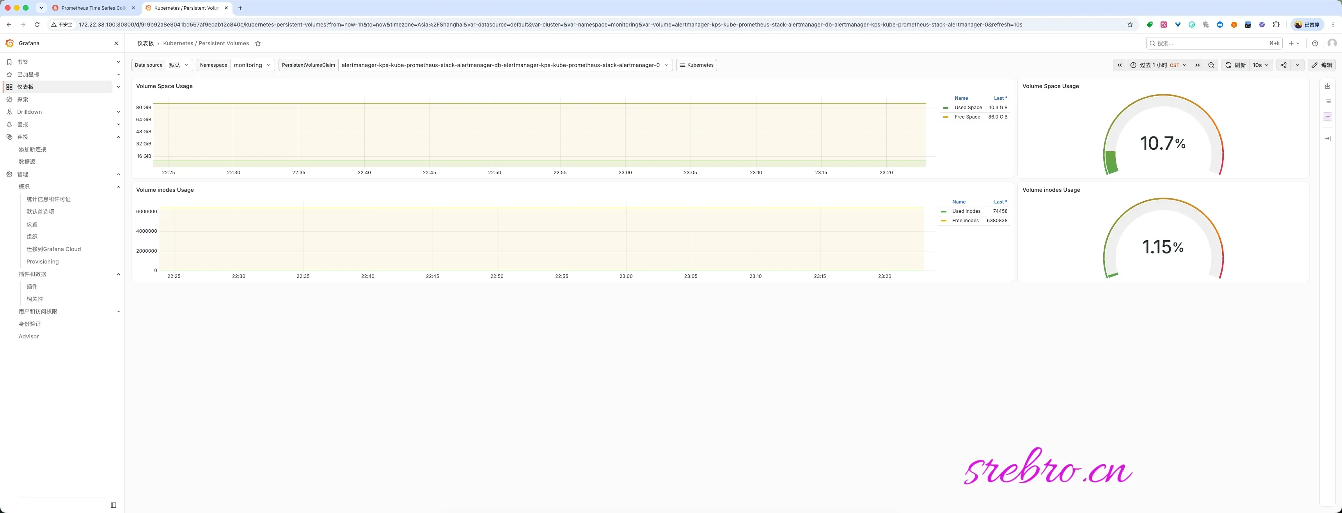Click the refresh dashboard button
Image resolution: width=1342 pixels, height=513 pixels.
(1235, 65)
